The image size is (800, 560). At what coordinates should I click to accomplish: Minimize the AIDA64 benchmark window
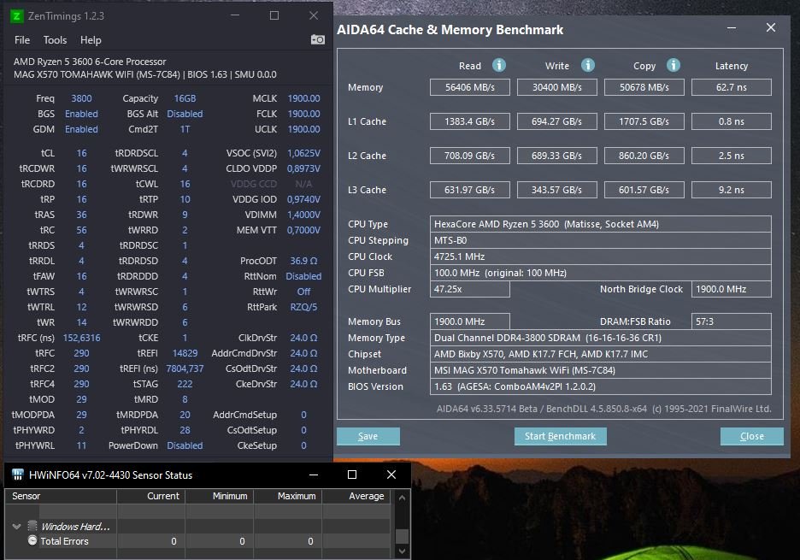[732, 28]
